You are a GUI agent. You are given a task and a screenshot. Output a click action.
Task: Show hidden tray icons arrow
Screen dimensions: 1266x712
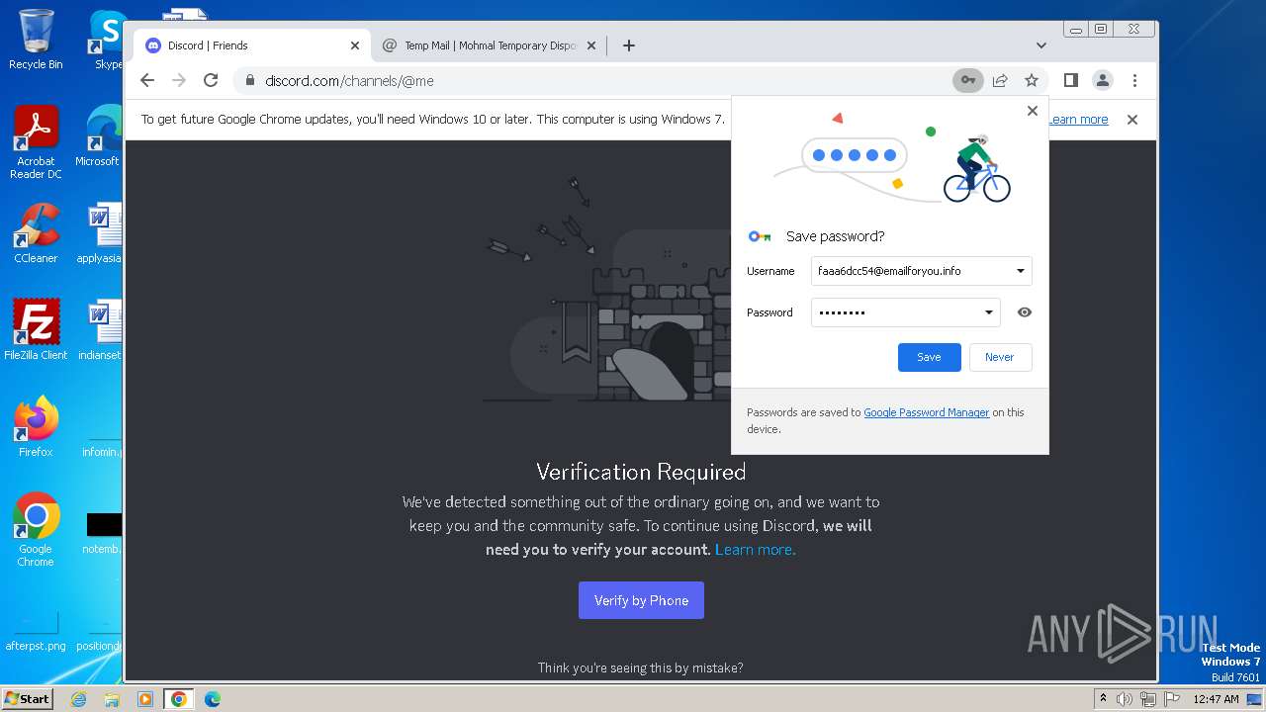1103,699
